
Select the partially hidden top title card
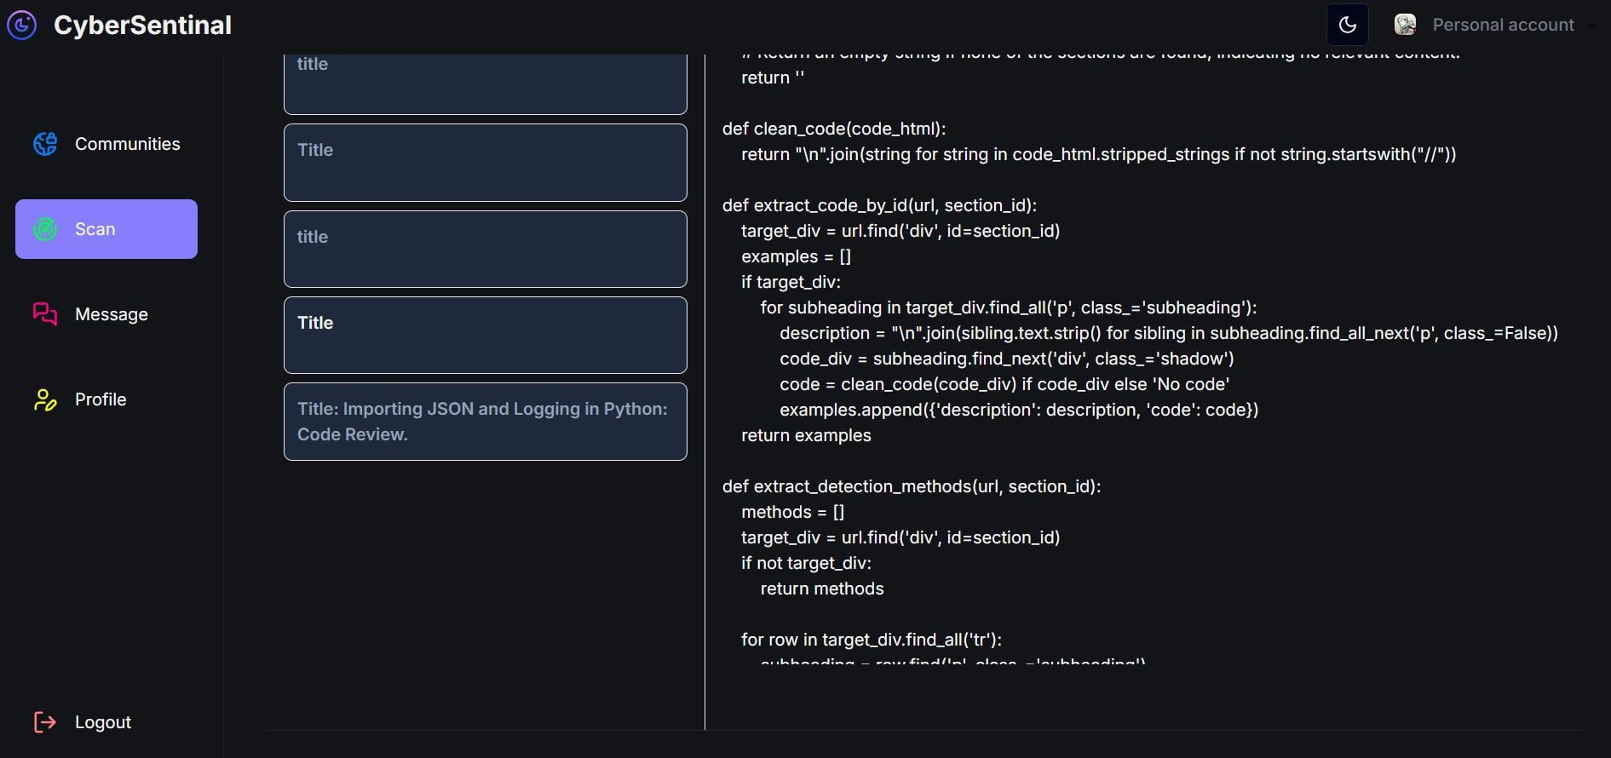click(x=485, y=83)
